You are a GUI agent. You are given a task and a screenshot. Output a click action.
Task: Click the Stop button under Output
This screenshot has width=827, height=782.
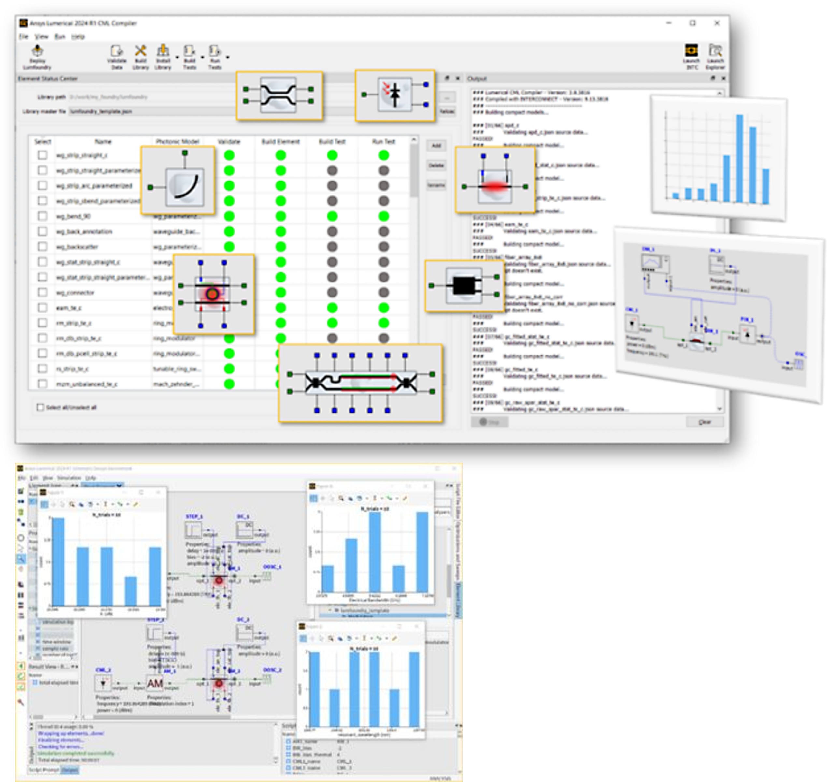(490, 422)
